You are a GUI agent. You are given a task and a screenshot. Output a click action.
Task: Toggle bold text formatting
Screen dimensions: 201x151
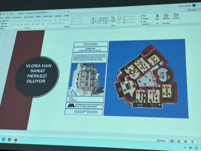pos(13,24)
